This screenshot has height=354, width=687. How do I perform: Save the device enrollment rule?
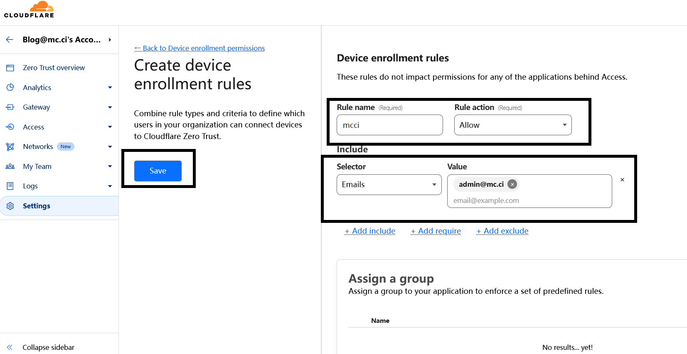pyautogui.click(x=158, y=171)
